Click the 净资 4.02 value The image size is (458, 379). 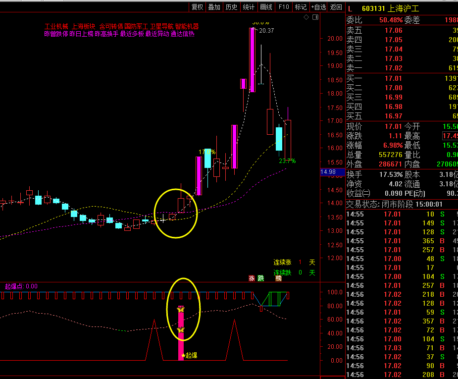coord(396,184)
